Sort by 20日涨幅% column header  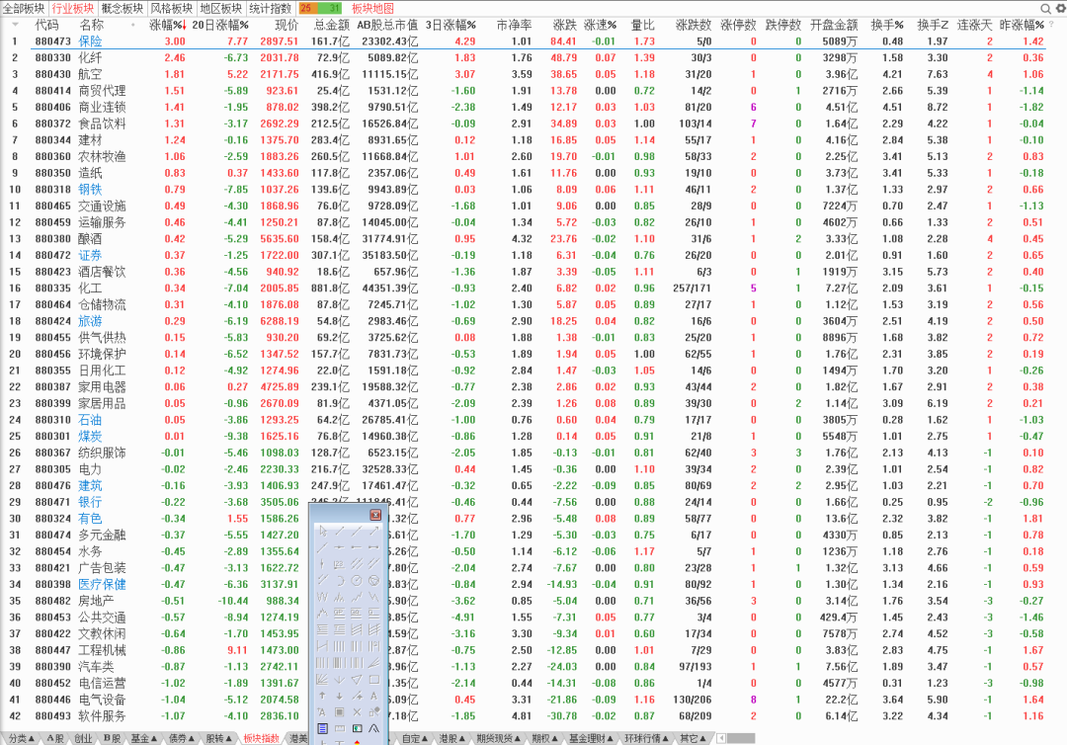coord(219,25)
